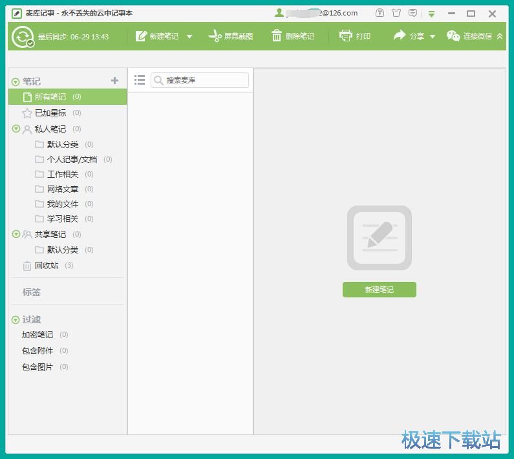Open 默认分类 under 共享笔记
Screen dimensions: 514x459
pos(63,250)
